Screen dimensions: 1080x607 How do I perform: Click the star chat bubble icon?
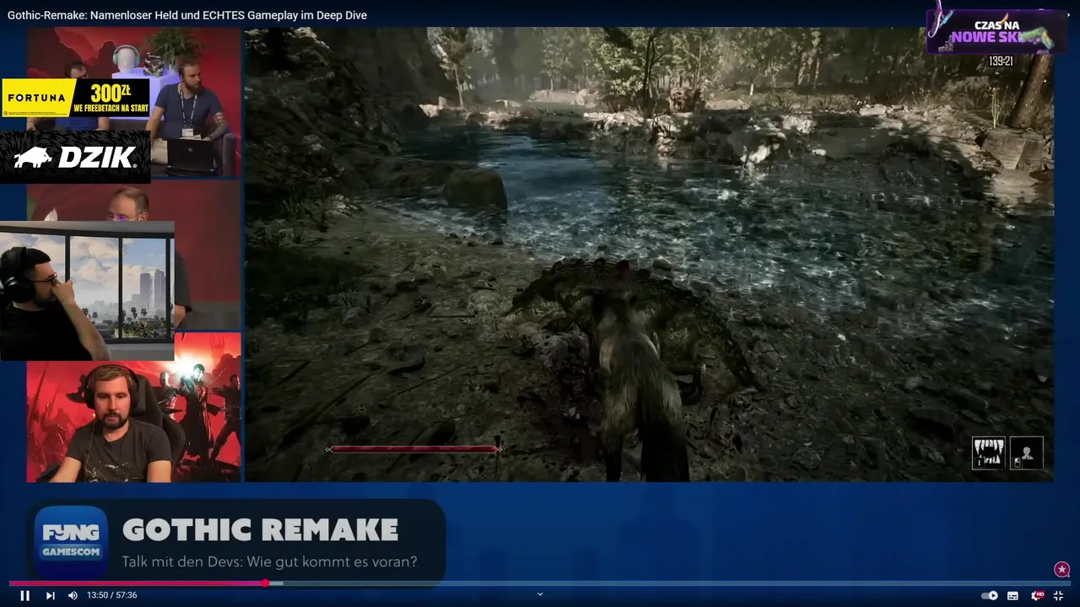pyautogui.click(x=1062, y=570)
